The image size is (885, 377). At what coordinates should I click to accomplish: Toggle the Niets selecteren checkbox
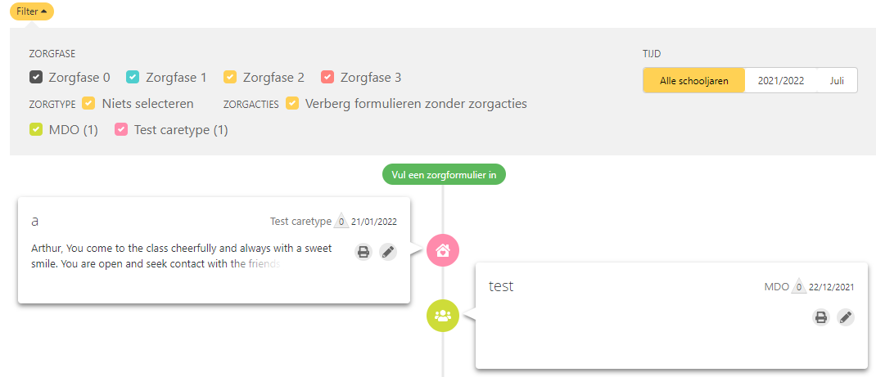pos(88,104)
